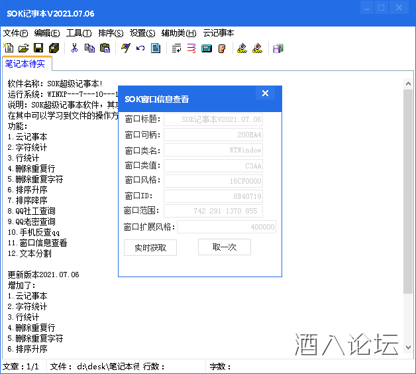This screenshot has width=416, height=374.
Task: Click the line 8.QQ社工查询
Action: click(31, 211)
